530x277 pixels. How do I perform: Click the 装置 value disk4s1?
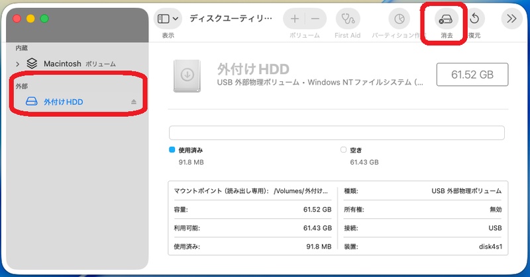click(x=490, y=247)
